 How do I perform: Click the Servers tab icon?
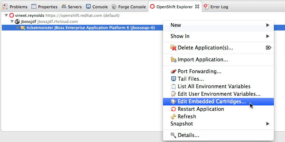tap(64, 6)
